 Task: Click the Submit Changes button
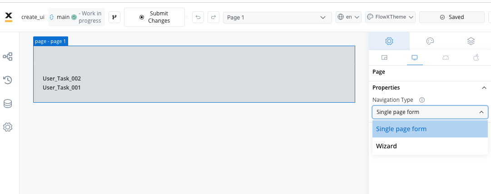[x=154, y=17]
